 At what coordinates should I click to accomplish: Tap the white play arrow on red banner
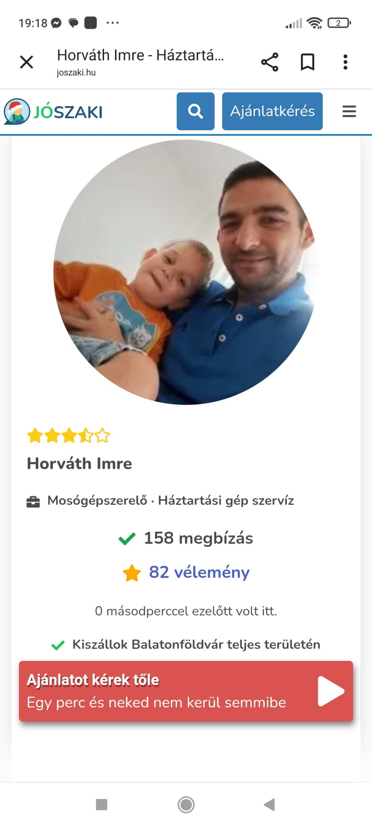(330, 691)
